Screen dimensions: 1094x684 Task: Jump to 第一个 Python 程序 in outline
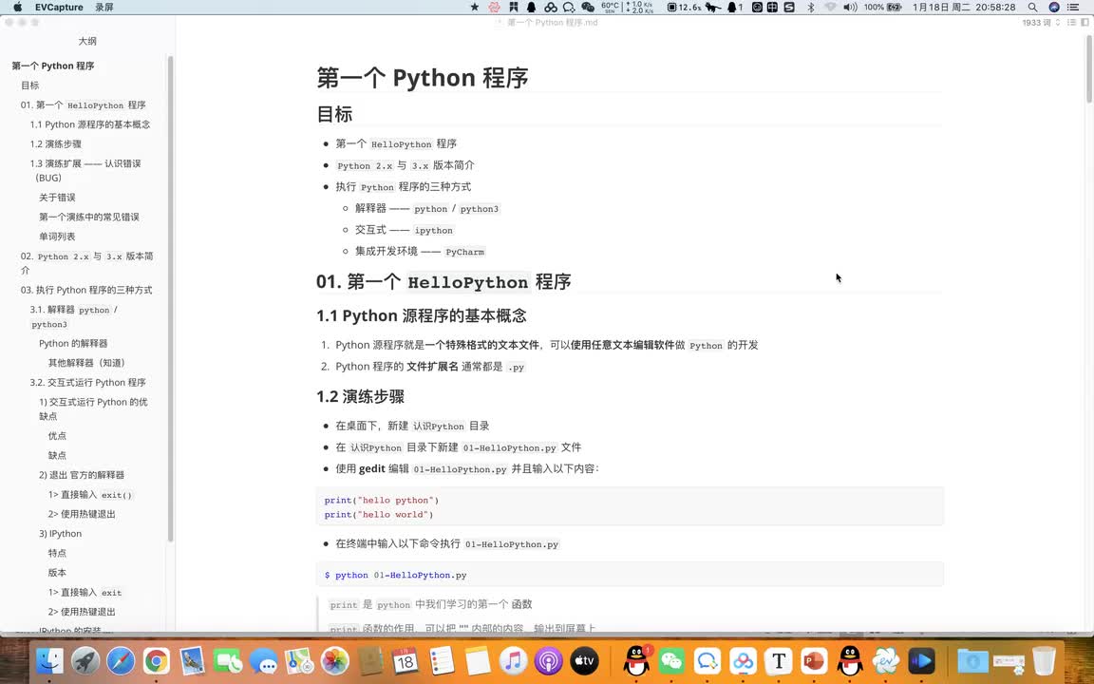53,66
